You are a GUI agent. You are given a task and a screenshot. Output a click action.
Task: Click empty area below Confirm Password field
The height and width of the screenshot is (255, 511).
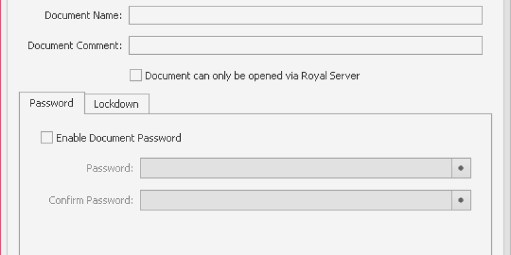pos(256,233)
